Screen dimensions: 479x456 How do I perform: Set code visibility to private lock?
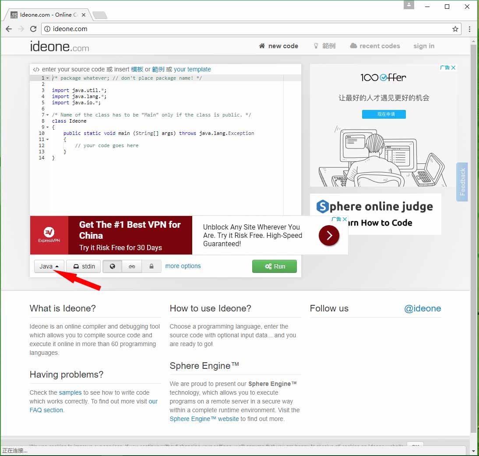coord(151,266)
